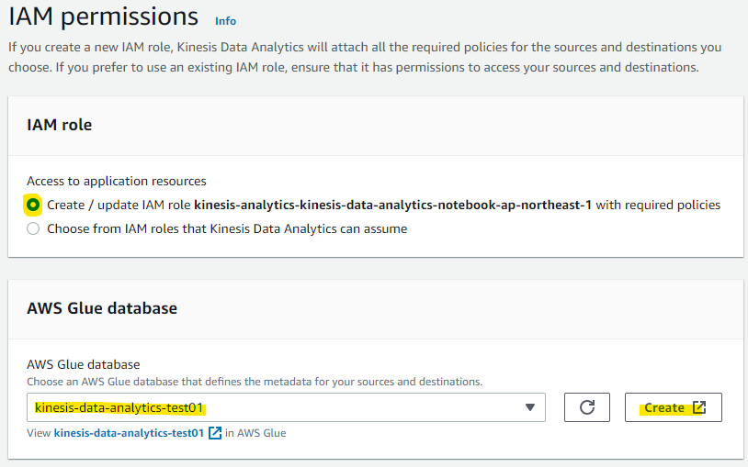Click the 'Access to application resources' label

point(117,181)
